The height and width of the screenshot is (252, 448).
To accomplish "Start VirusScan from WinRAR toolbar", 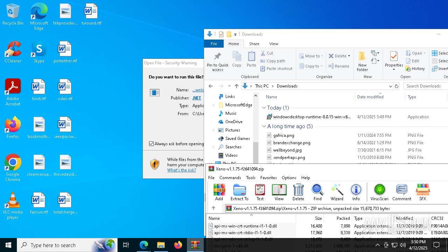I will coord(379,192).
